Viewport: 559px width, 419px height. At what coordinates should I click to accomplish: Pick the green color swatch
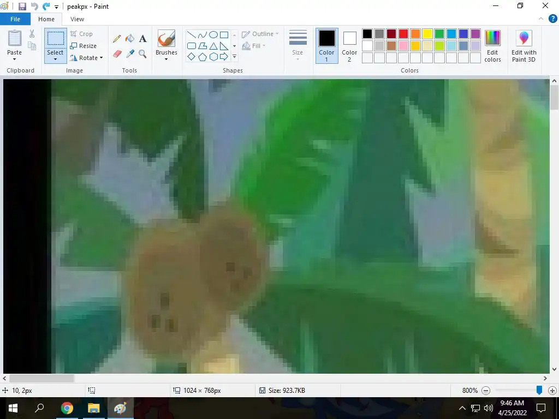point(439,34)
